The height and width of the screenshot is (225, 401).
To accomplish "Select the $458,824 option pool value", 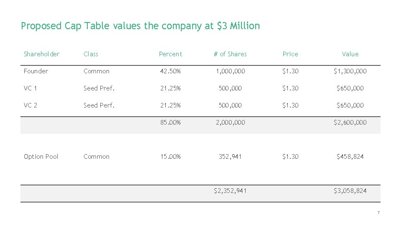I will point(350,157).
